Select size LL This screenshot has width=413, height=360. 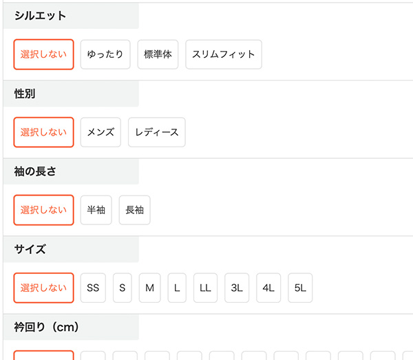pyautogui.click(x=205, y=288)
